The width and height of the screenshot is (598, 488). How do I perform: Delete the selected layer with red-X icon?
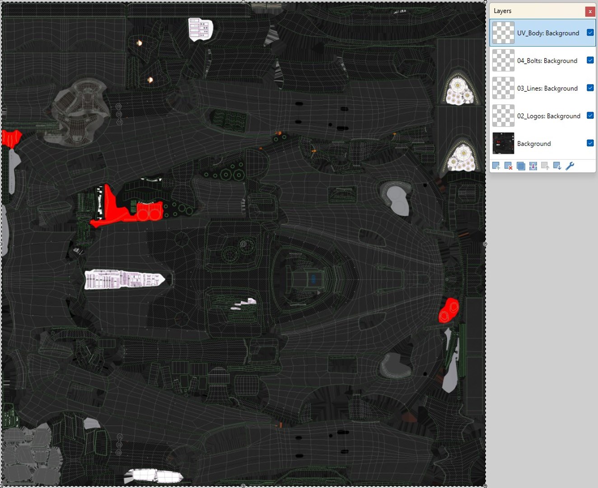(508, 166)
